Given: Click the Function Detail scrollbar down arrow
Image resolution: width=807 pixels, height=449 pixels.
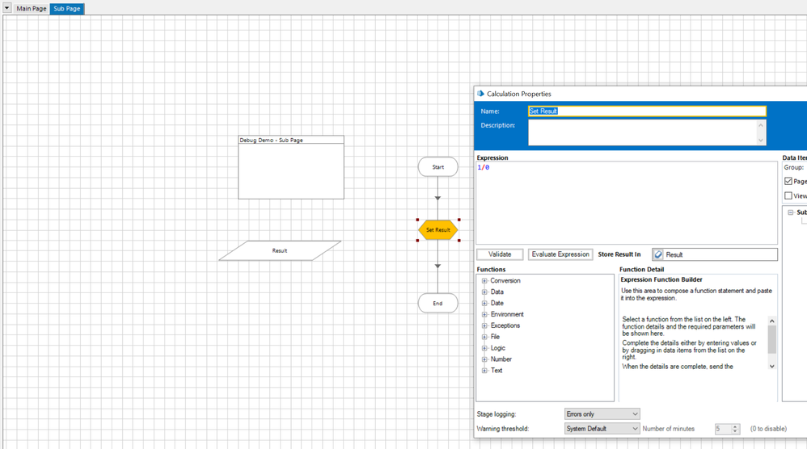Looking at the screenshot, I should coord(771,366).
